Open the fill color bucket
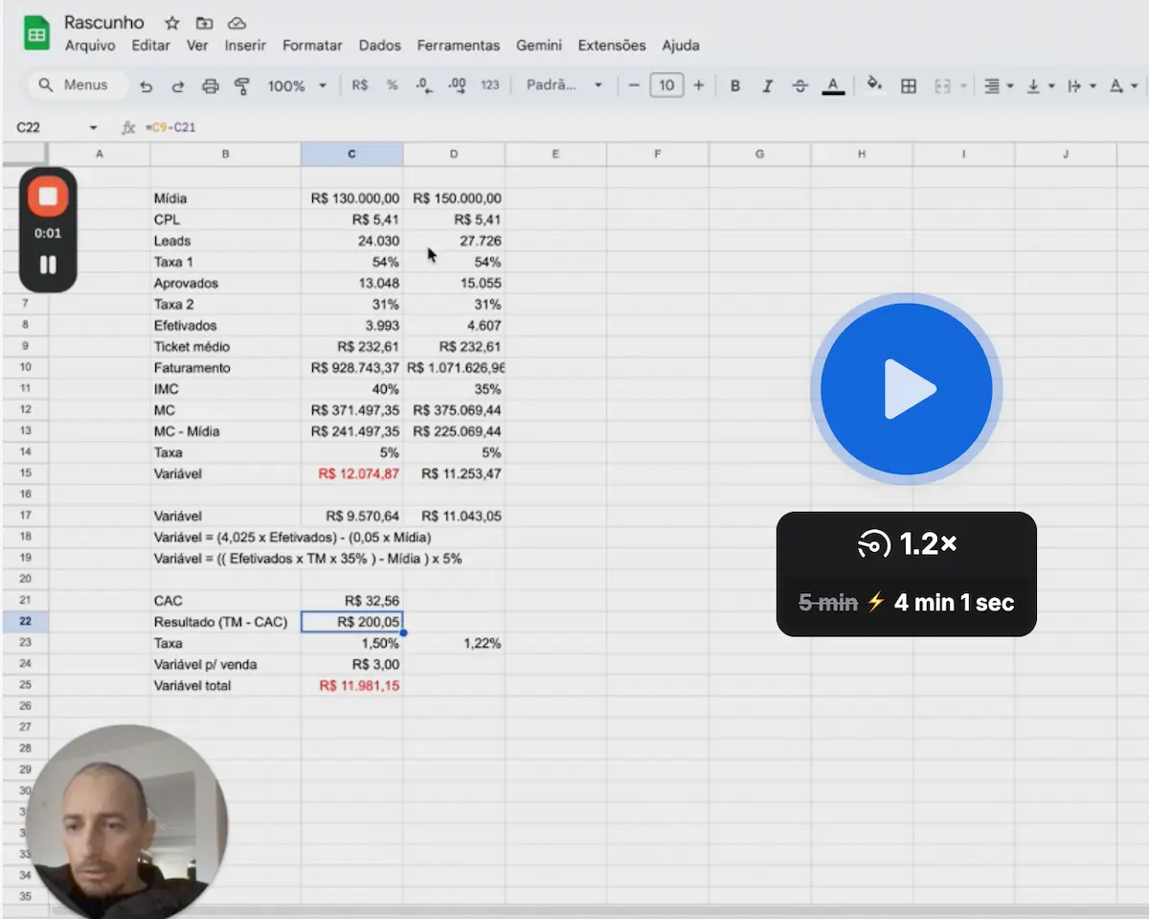The image size is (1149, 919). tap(873, 84)
